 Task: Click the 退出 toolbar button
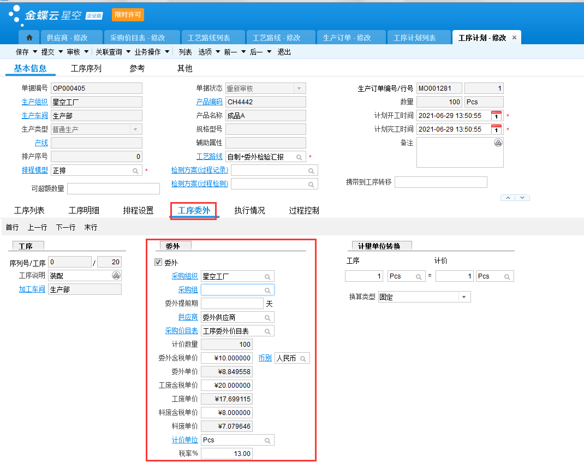pos(284,52)
